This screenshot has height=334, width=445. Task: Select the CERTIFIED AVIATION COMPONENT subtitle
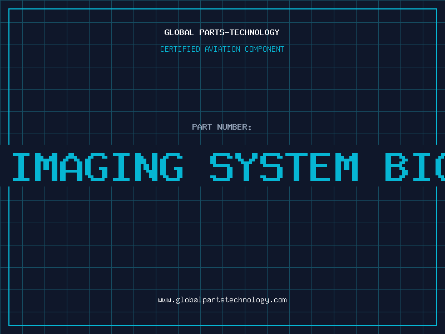222,49
